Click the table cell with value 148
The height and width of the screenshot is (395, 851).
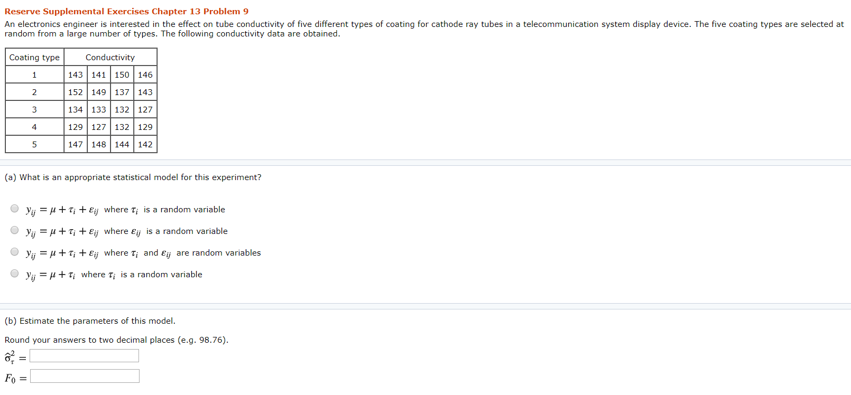tap(99, 145)
